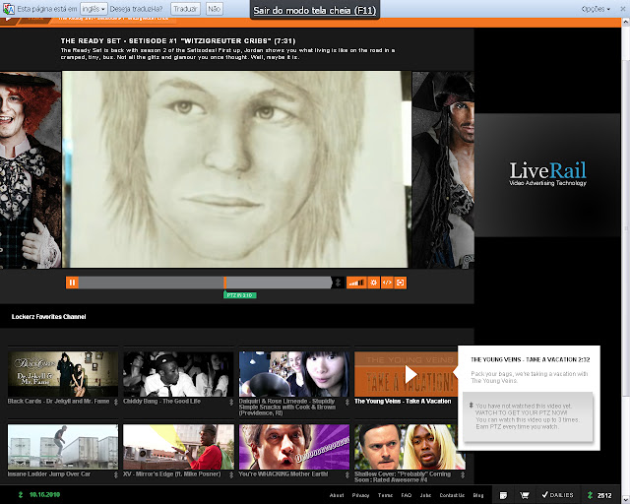Open the notes icon in footer
This screenshot has width=630, height=504.
pos(503,495)
